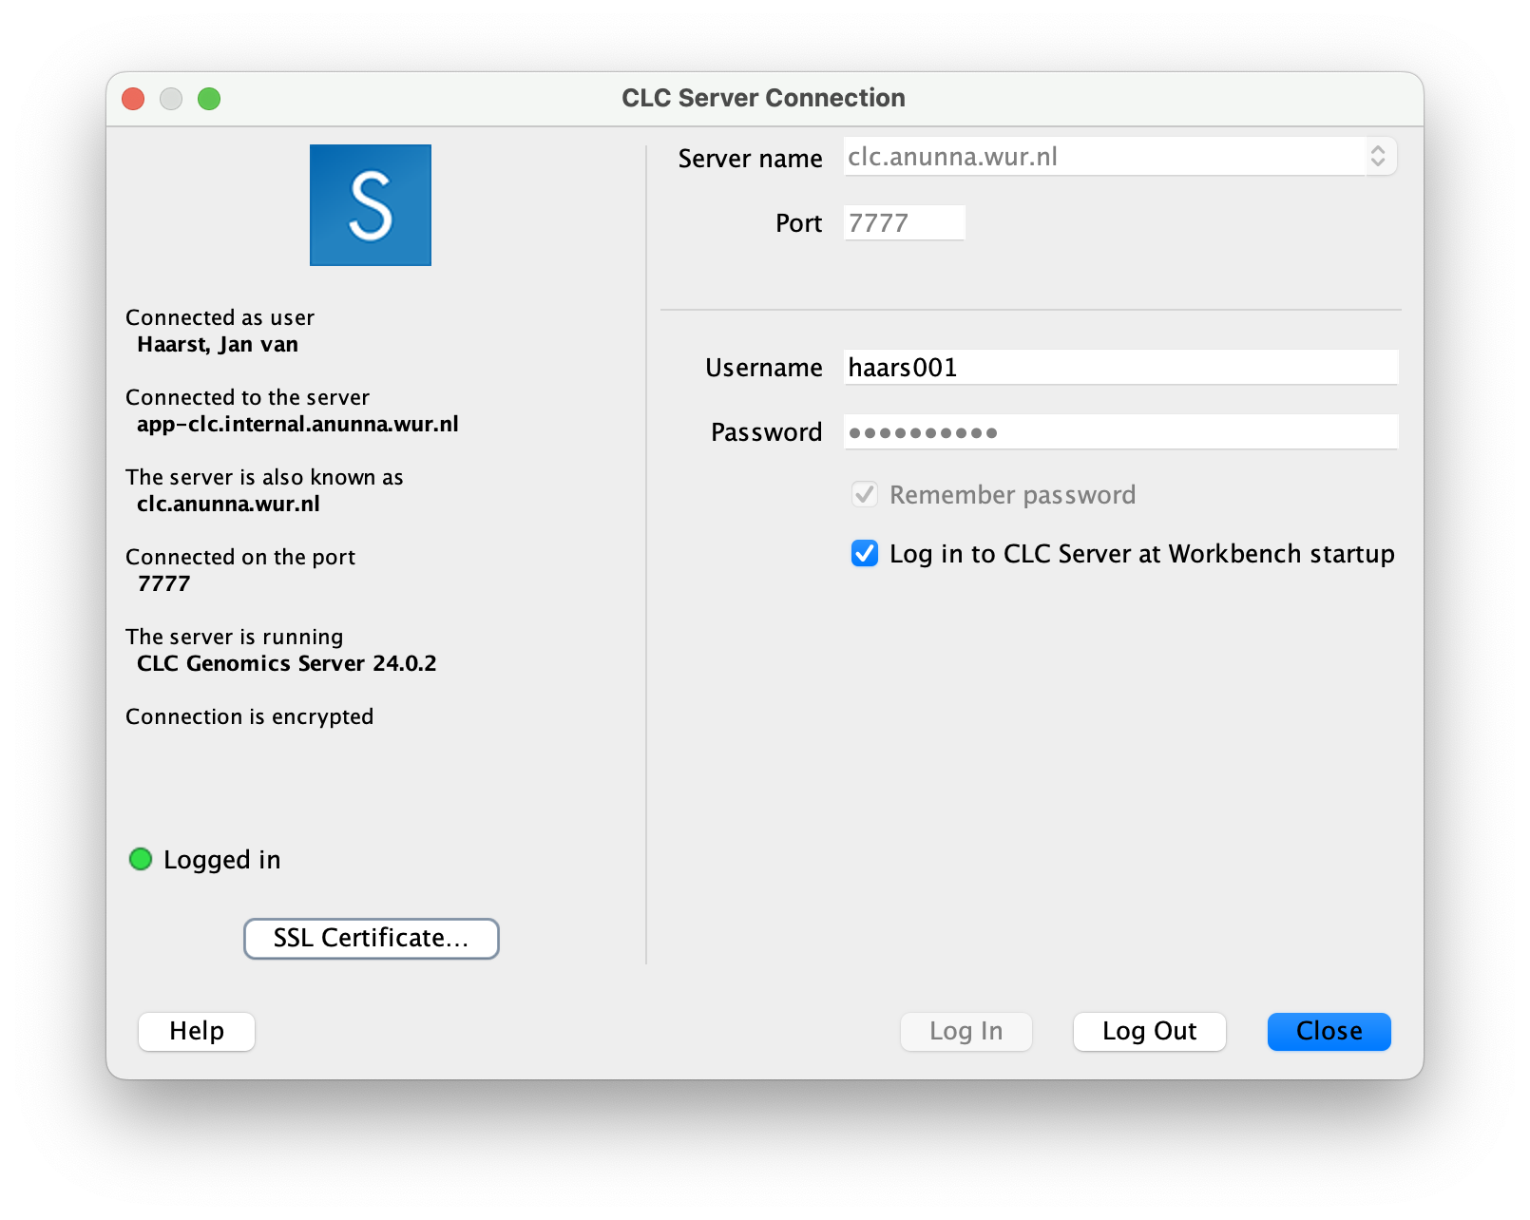Click the red window close button
The height and width of the screenshot is (1220, 1530).
click(x=133, y=99)
